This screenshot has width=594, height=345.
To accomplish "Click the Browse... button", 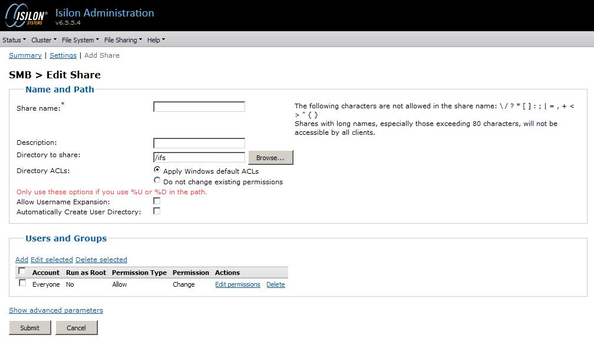I will pyautogui.click(x=271, y=158).
